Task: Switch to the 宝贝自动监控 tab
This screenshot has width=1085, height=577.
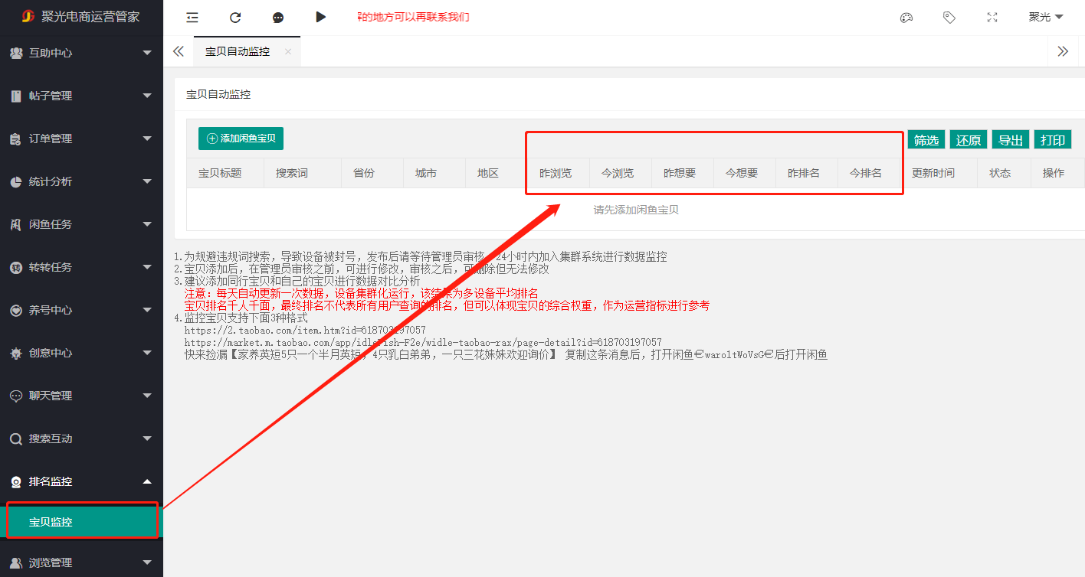Action: coord(238,51)
